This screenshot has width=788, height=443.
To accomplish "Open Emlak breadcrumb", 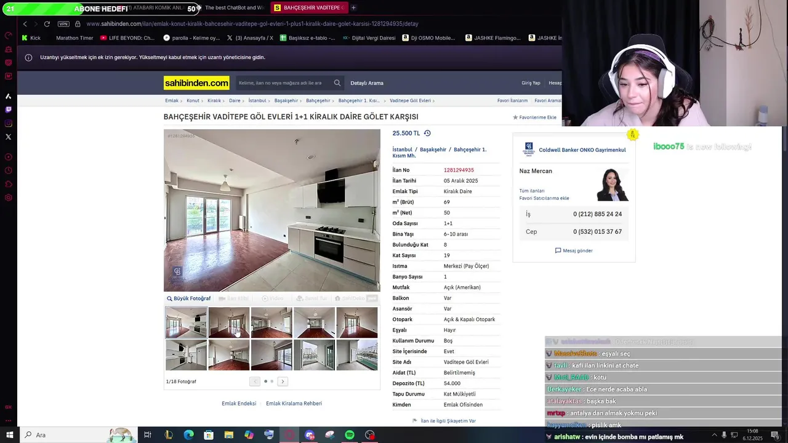I will pyautogui.click(x=172, y=100).
